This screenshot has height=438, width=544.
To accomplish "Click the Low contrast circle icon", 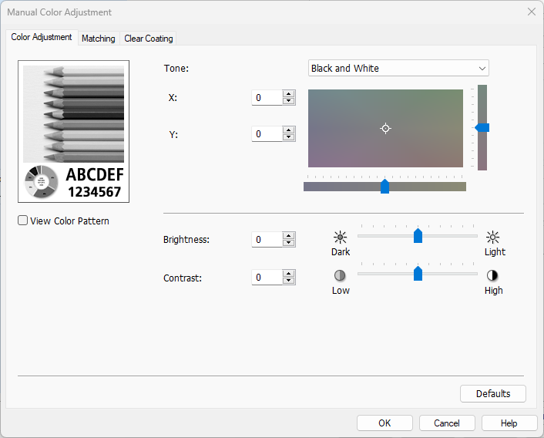I will pyautogui.click(x=340, y=275).
